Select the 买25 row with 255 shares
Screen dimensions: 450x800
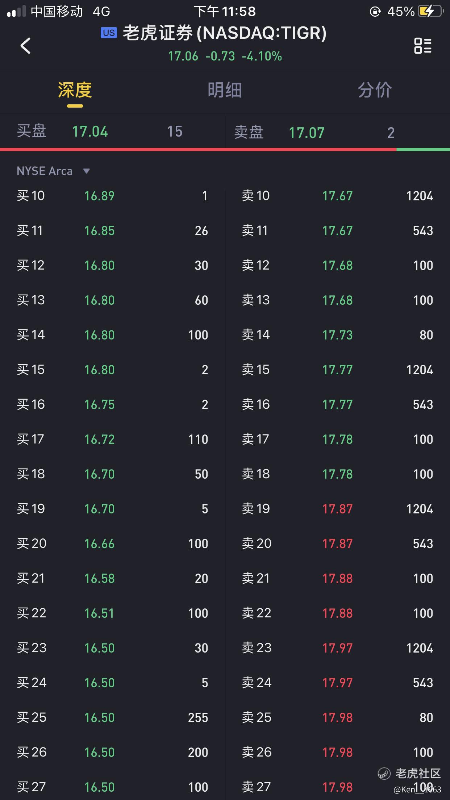112,717
